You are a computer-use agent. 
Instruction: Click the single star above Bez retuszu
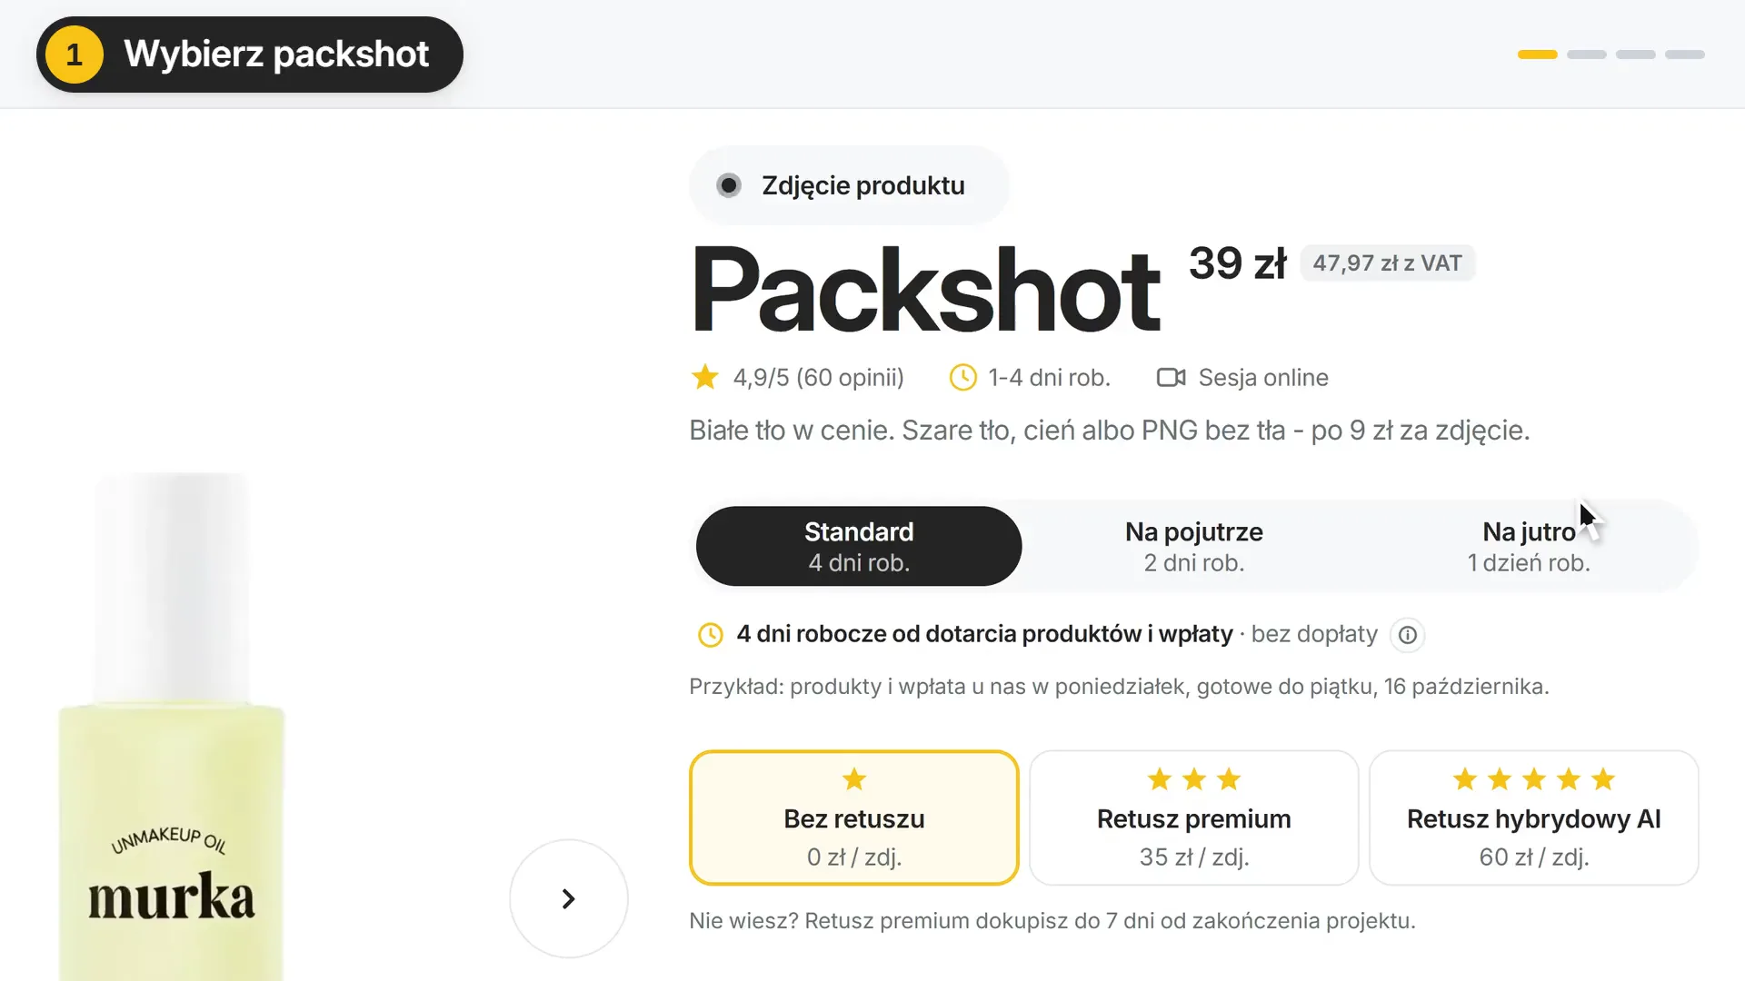854,779
